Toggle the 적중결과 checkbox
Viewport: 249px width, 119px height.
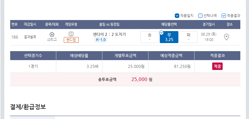224,16
